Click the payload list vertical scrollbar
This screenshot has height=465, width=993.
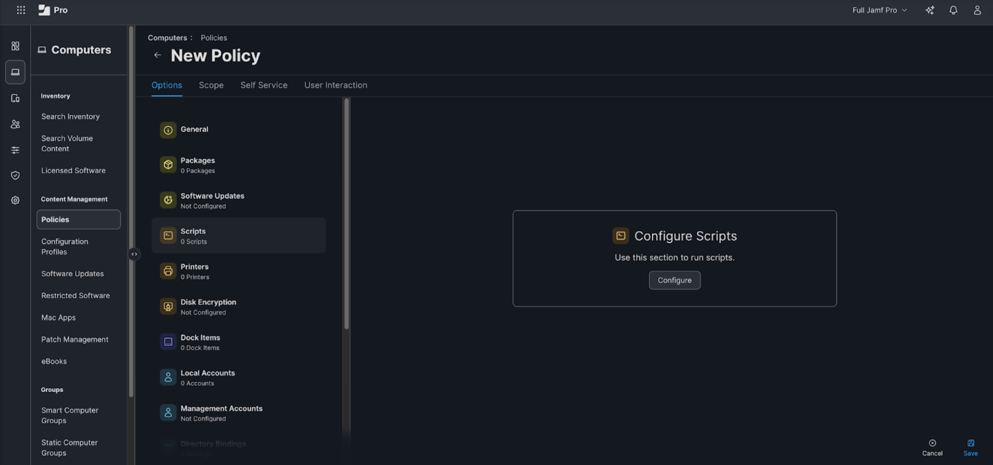tap(346, 214)
